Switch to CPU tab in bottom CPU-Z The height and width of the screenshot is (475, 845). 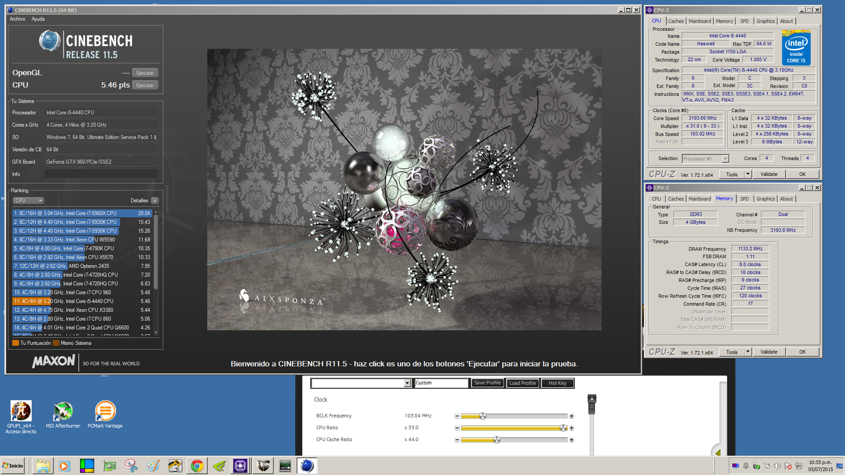pos(656,199)
